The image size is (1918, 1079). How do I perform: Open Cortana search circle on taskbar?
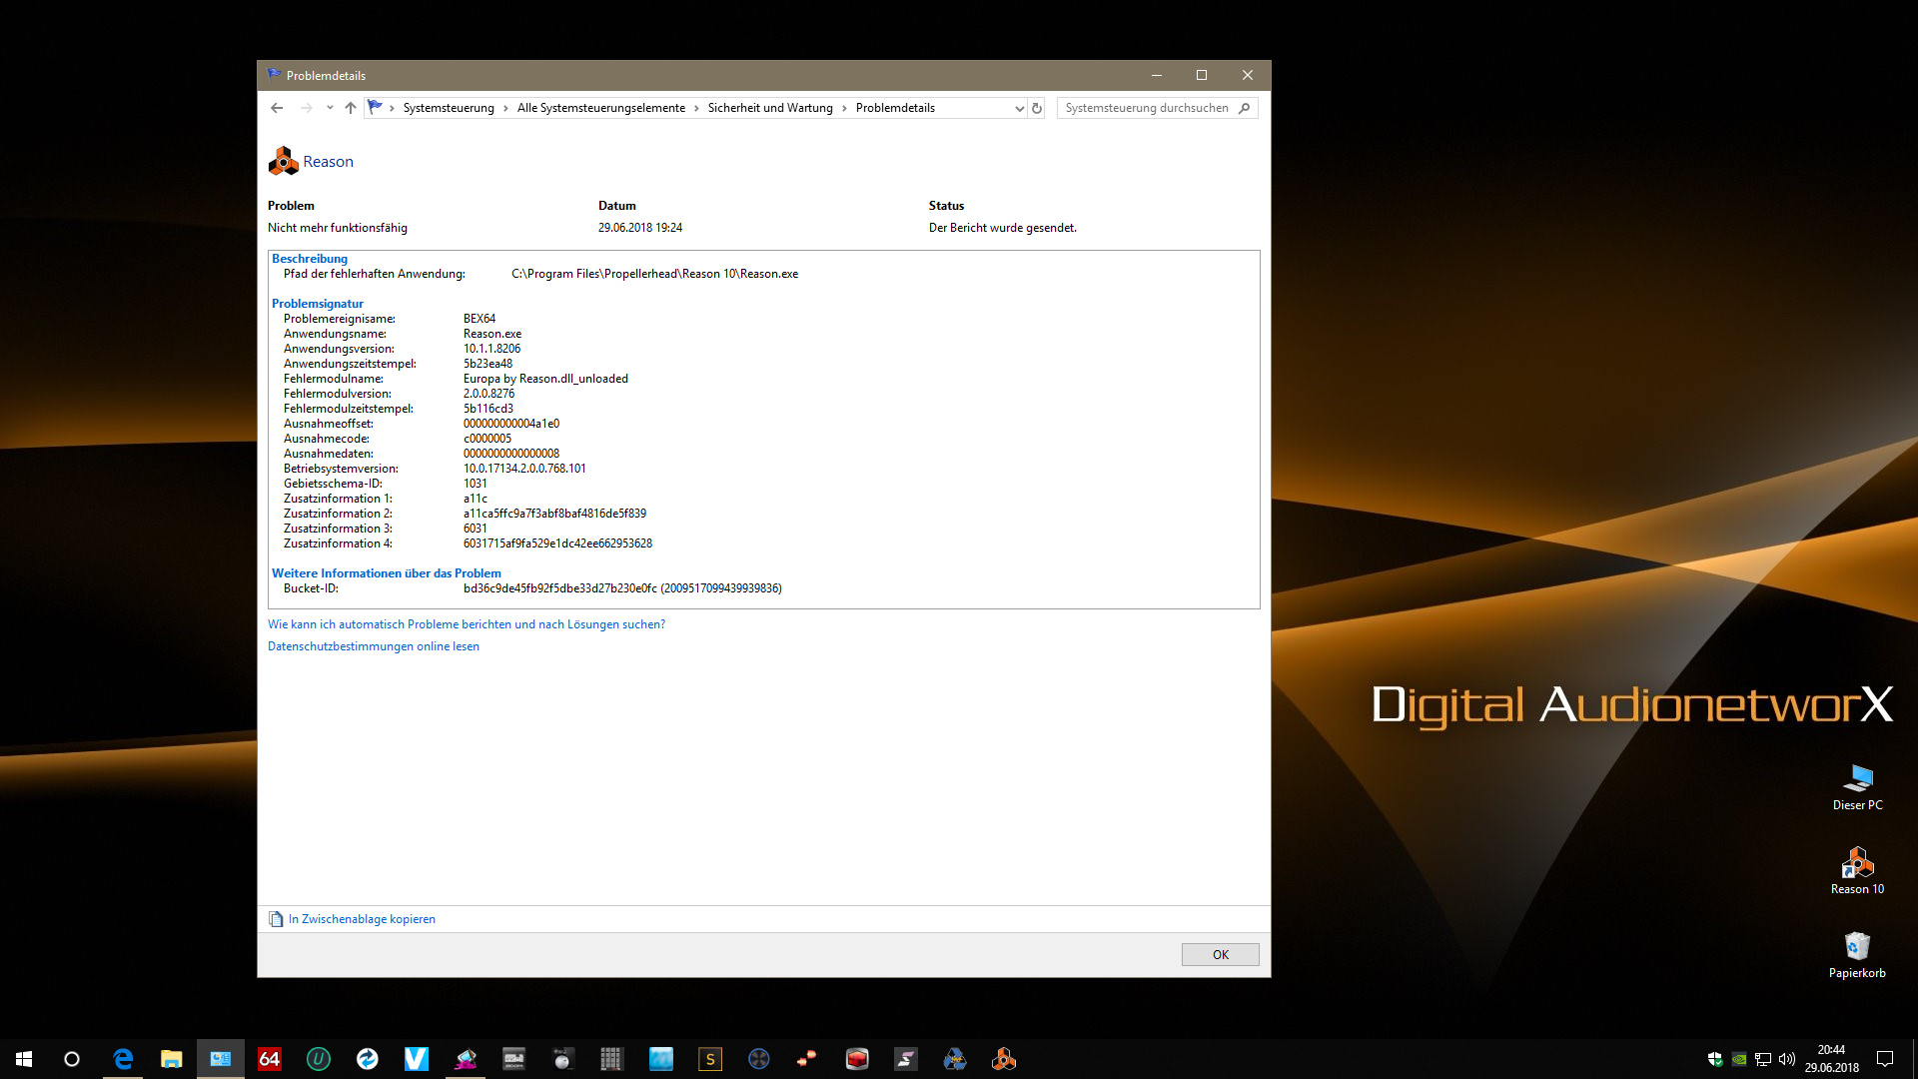[x=72, y=1059]
